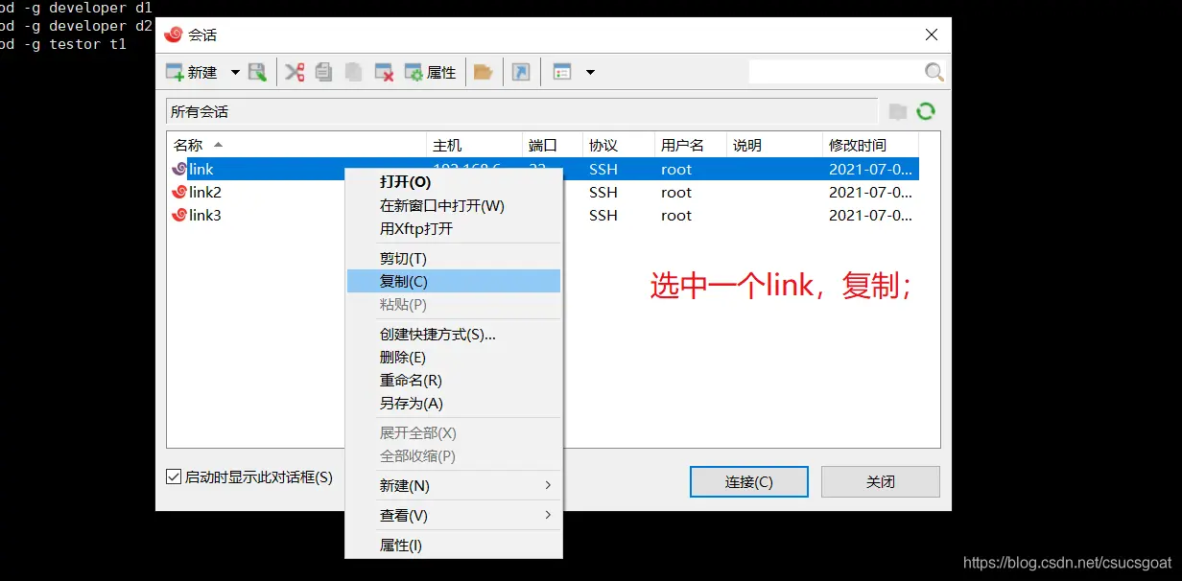The image size is (1182, 581).
Task: Click the delete session icon with red X
Action: (384, 72)
